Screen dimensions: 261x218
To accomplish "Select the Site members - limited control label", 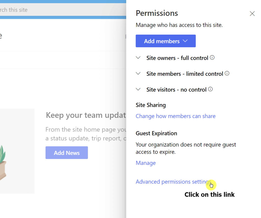I will point(185,74).
